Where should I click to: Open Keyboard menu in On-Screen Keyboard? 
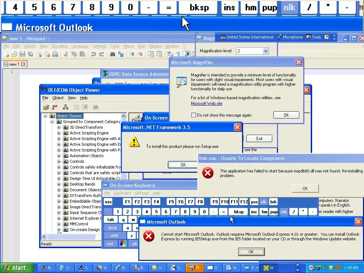tap(122, 193)
